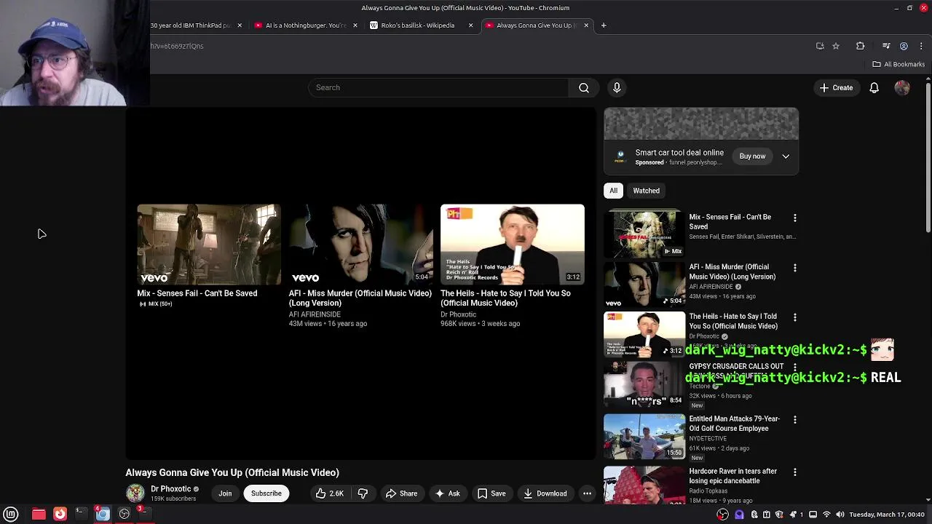This screenshot has width=932, height=524.
Task: Open the Dr Phoxotic channel avatar
Action: pyautogui.click(x=135, y=493)
